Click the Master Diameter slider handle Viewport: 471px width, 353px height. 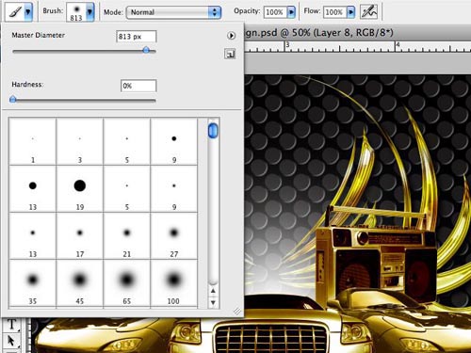[x=146, y=50]
